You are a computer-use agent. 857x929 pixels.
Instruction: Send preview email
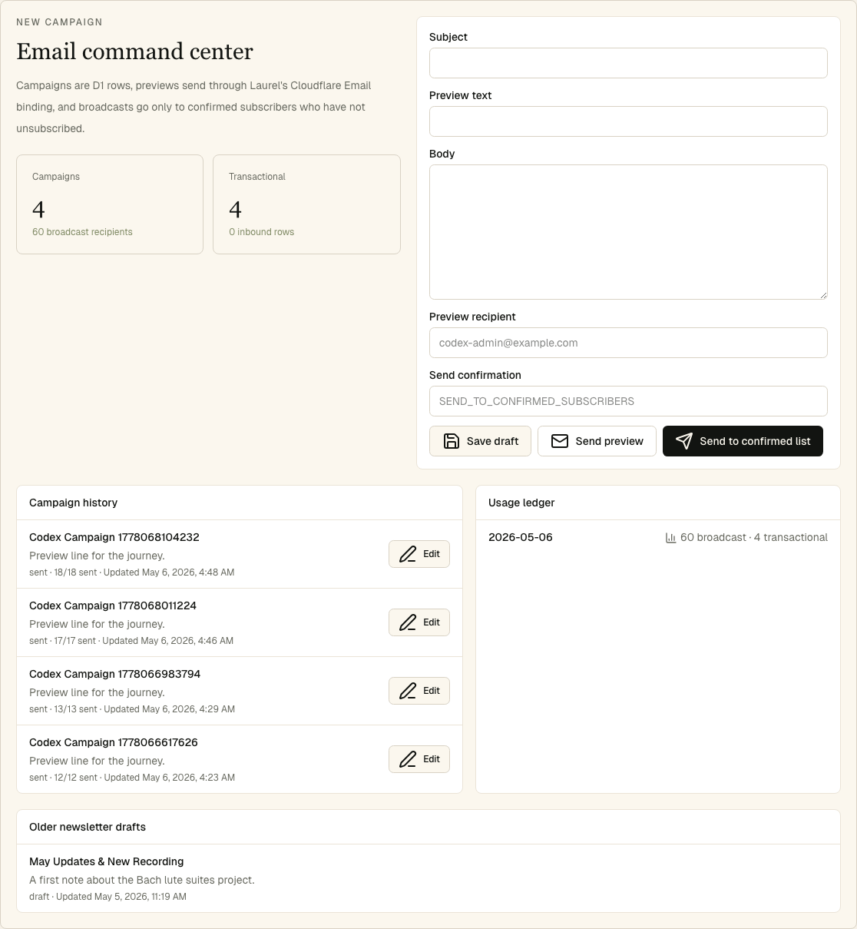[x=597, y=441]
